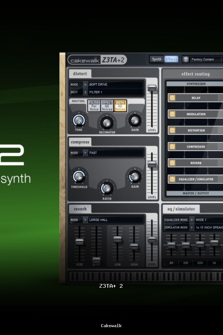Image resolution: width=223 pixels, height=335 pixels.
Task: Click the Cakewalk Z3TA+2 logo
Action: (97, 60)
